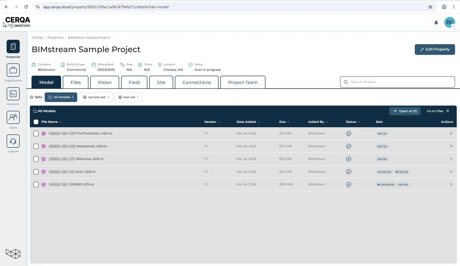Click the Edit Property button

[x=435, y=49]
